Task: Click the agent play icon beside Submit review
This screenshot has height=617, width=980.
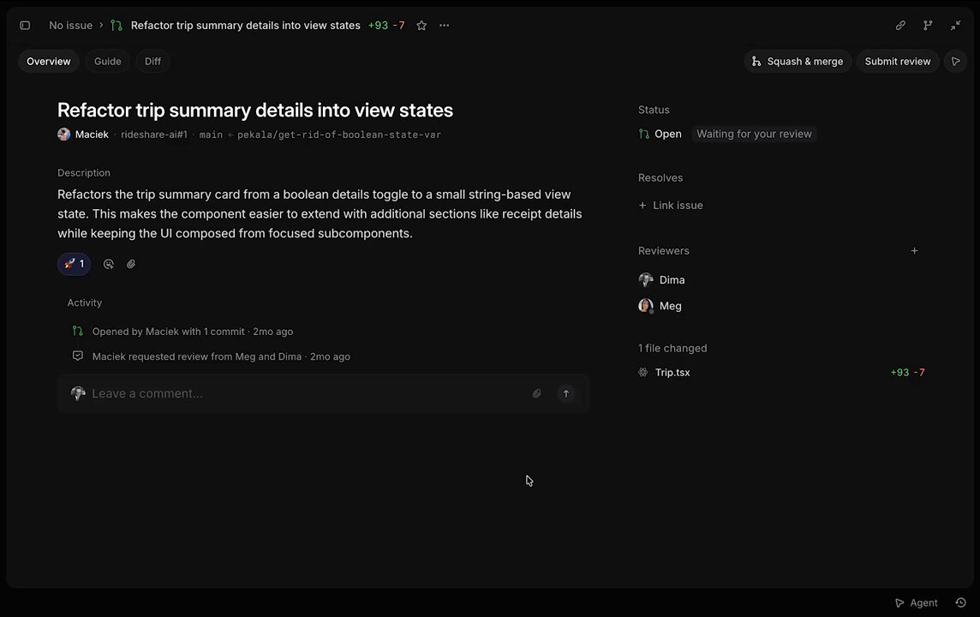Action: click(x=956, y=61)
